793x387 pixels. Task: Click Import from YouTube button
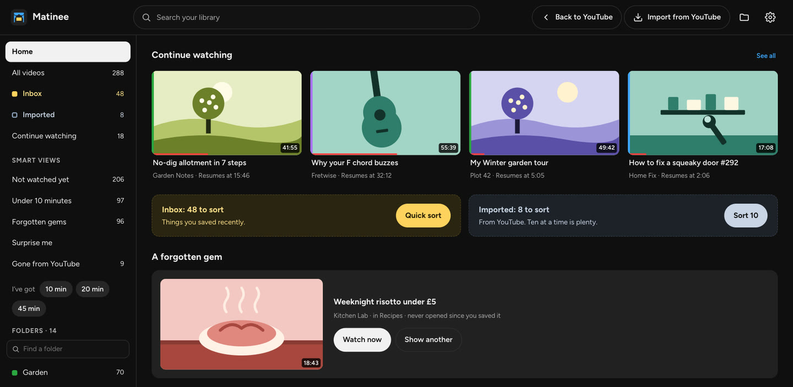point(677,17)
